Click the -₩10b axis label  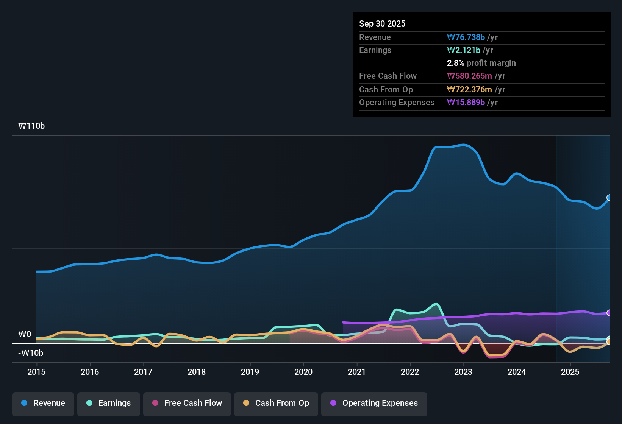(30, 353)
